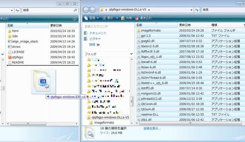Image resolution: width=245 pixels, height=142 pixels.
Task: Select the zlib1.dll file name
Action: (x=146, y=119)
